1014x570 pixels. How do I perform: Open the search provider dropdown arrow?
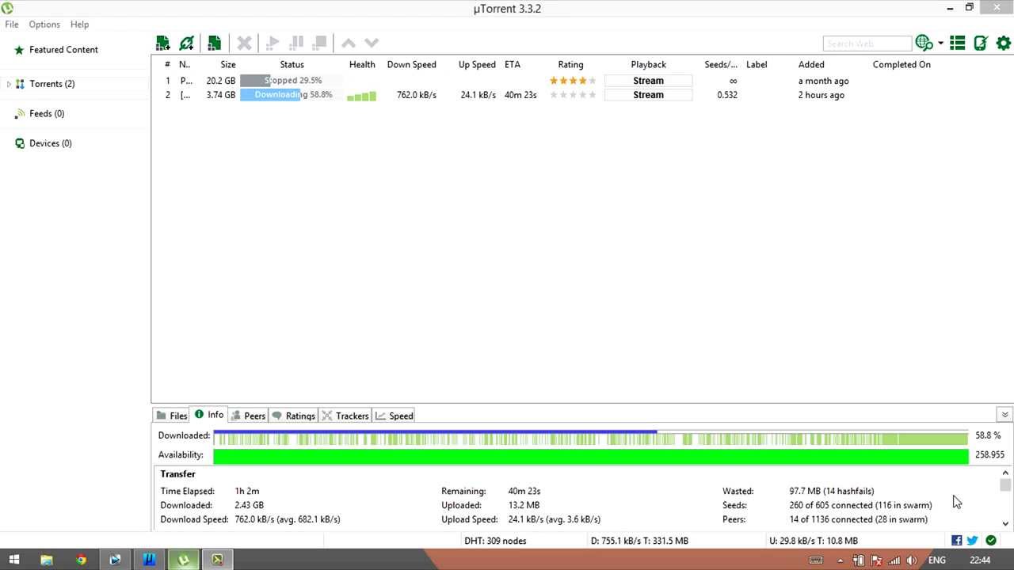point(940,44)
